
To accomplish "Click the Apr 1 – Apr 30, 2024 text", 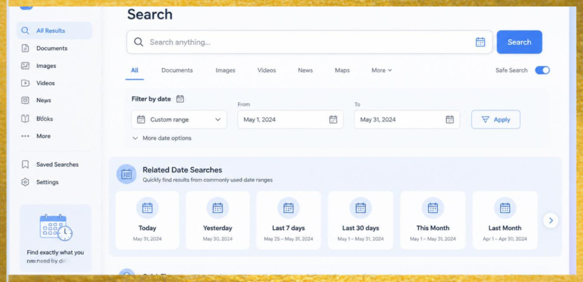I will (505, 239).
